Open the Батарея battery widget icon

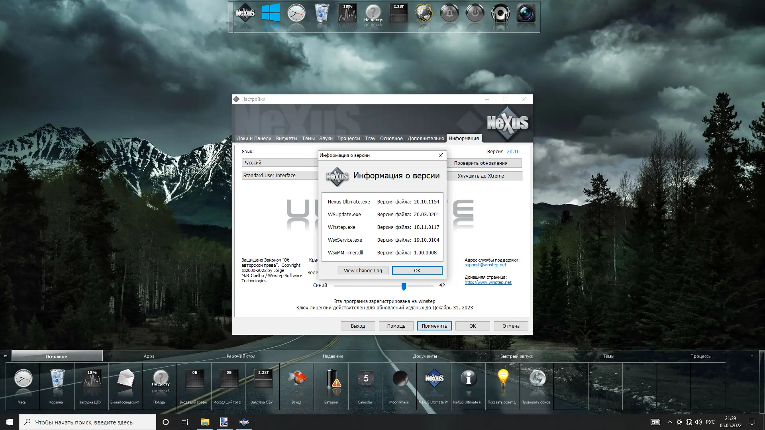(331, 379)
